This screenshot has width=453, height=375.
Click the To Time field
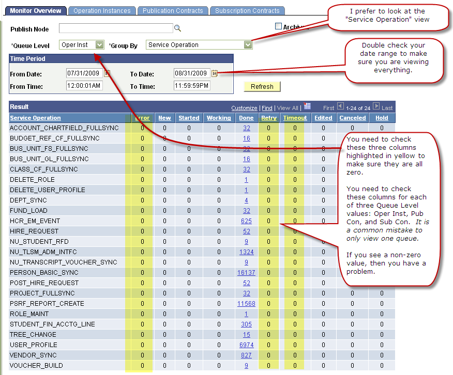[x=192, y=86]
